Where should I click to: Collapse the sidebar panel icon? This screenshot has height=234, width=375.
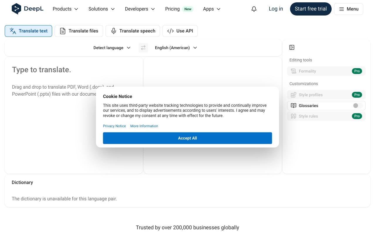click(292, 47)
